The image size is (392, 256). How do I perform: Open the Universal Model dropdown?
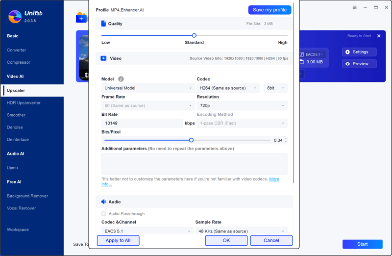147,88
